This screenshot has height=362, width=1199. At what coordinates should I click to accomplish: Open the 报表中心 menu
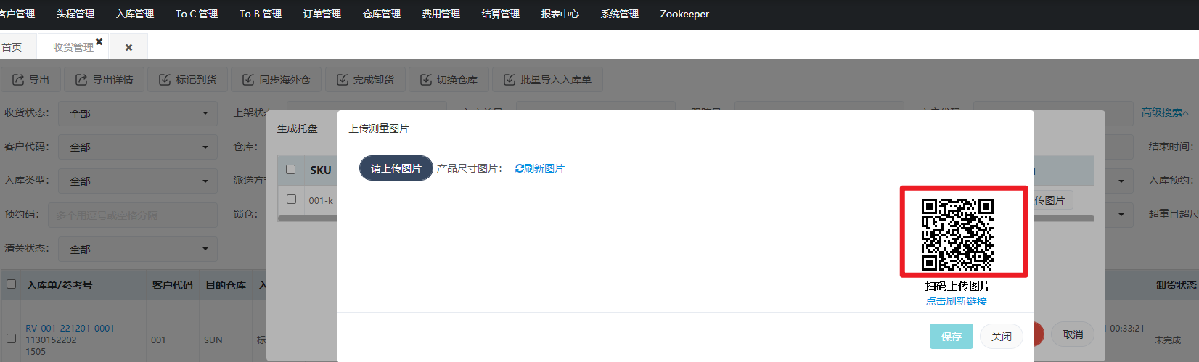coord(560,14)
